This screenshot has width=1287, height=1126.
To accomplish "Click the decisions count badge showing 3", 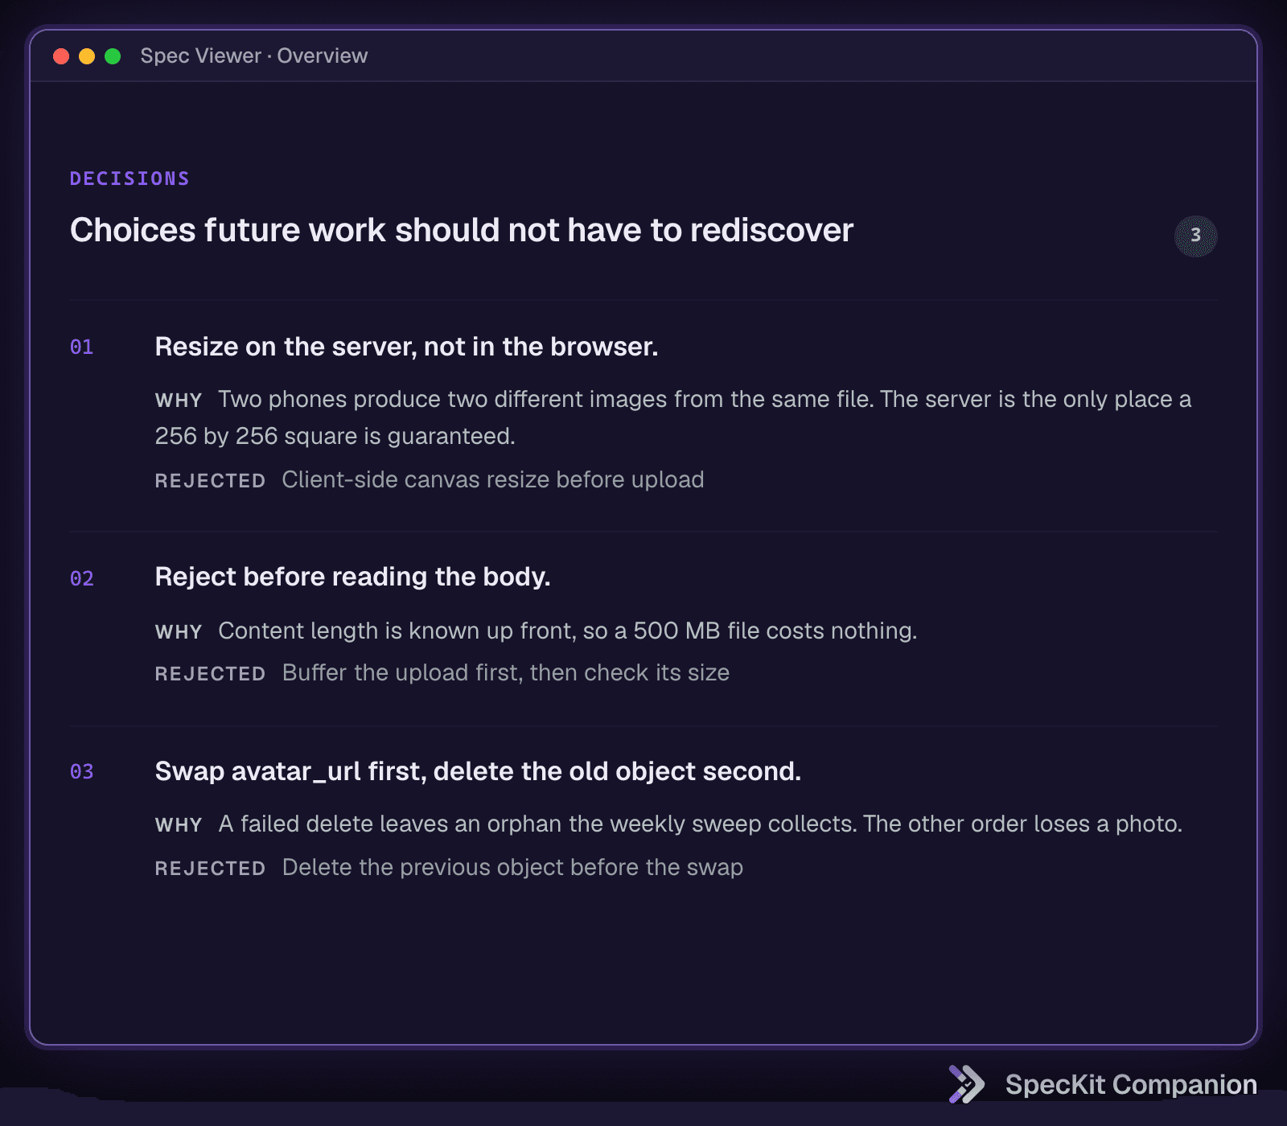I will tap(1195, 236).
